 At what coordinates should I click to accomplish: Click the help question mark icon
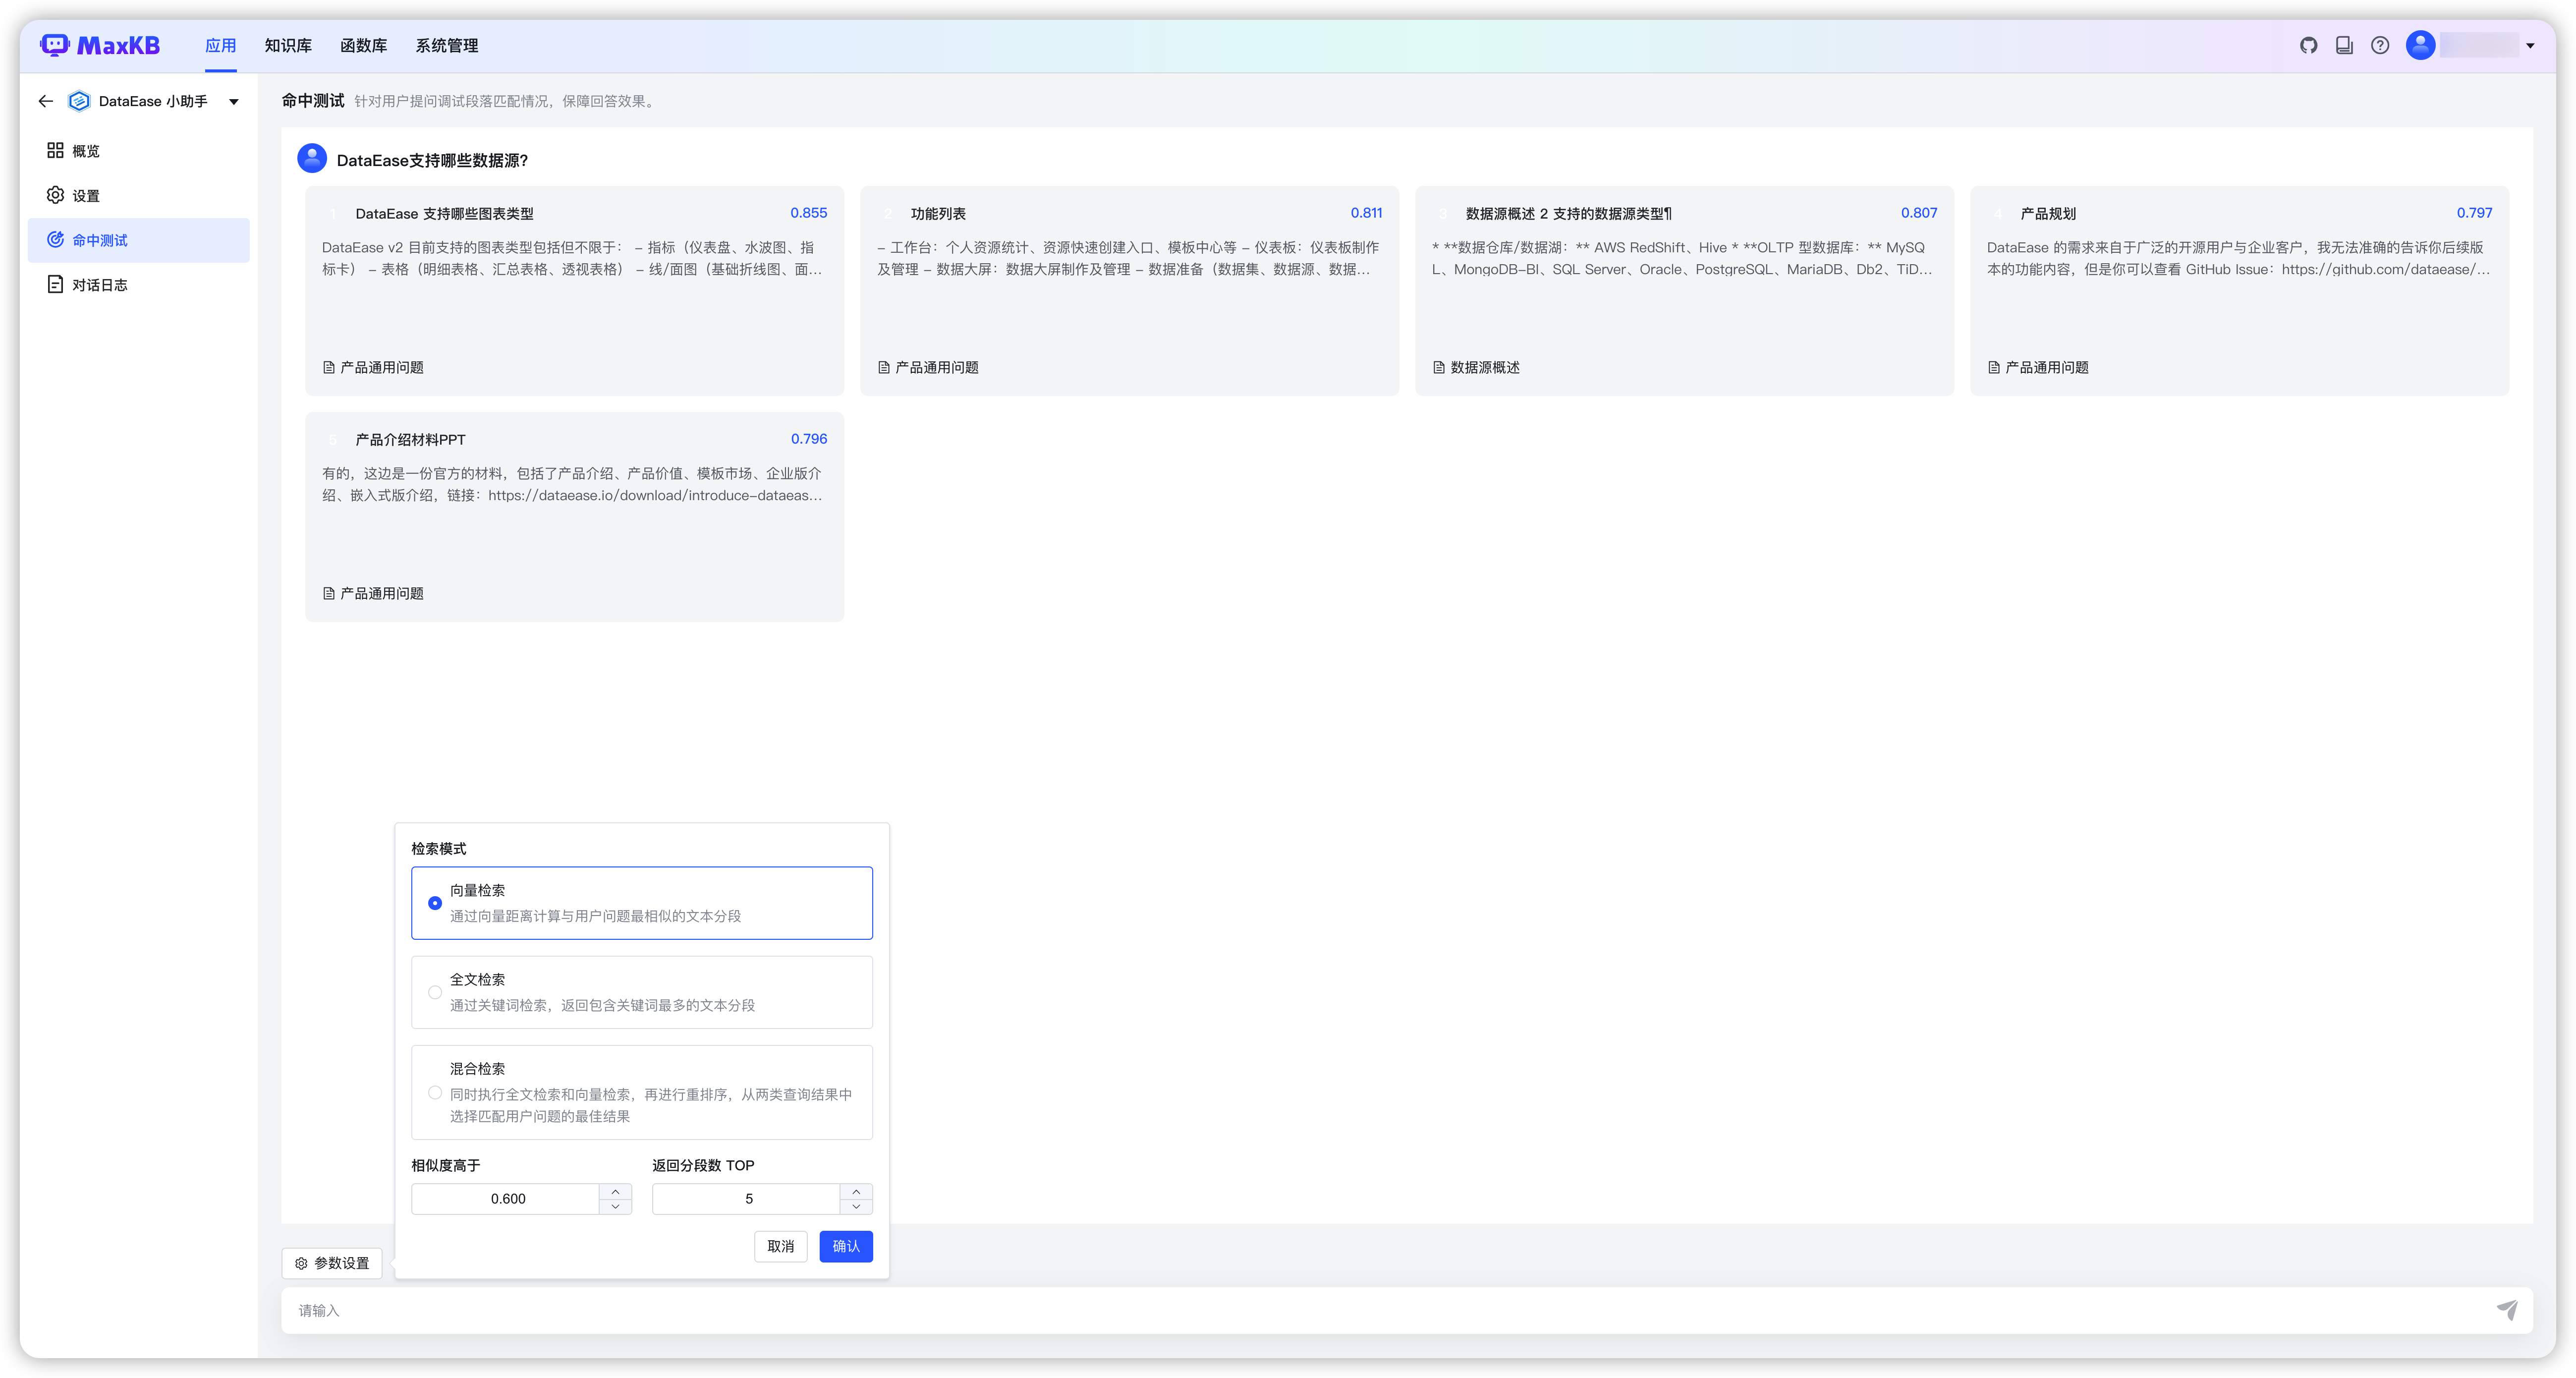[x=2380, y=45]
